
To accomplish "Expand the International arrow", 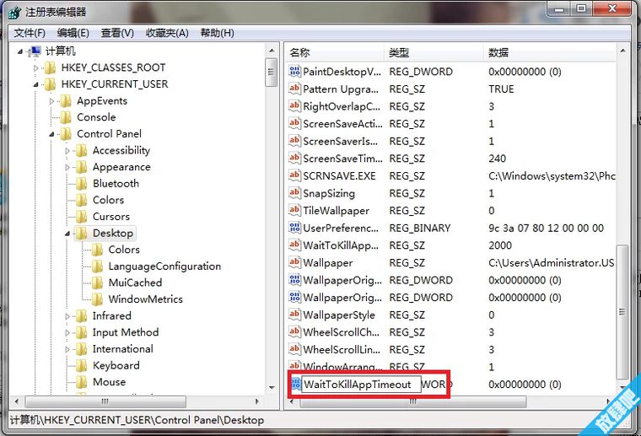I will pos(67,349).
